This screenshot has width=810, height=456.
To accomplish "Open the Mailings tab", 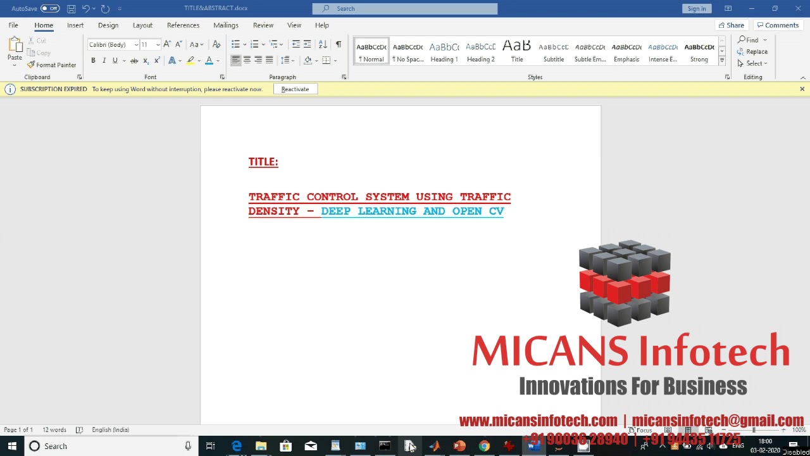I will (x=226, y=25).
